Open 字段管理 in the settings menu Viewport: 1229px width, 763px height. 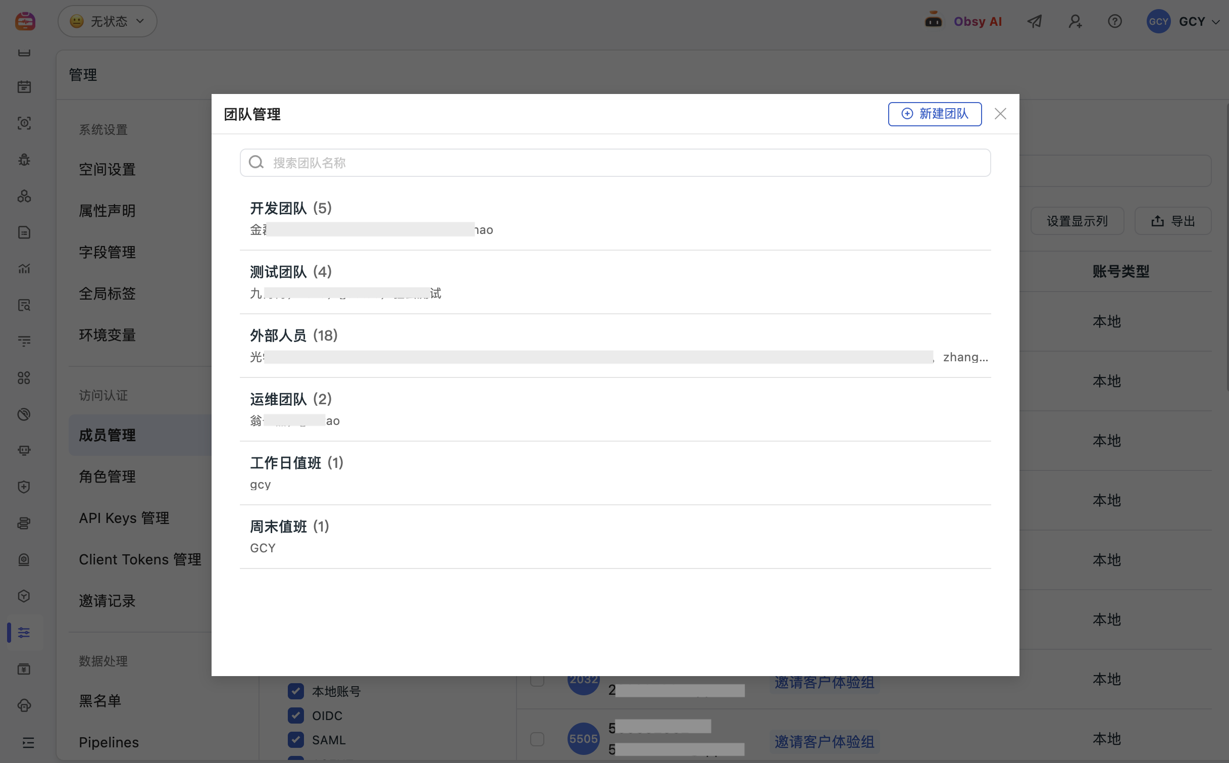pos(107,252)
